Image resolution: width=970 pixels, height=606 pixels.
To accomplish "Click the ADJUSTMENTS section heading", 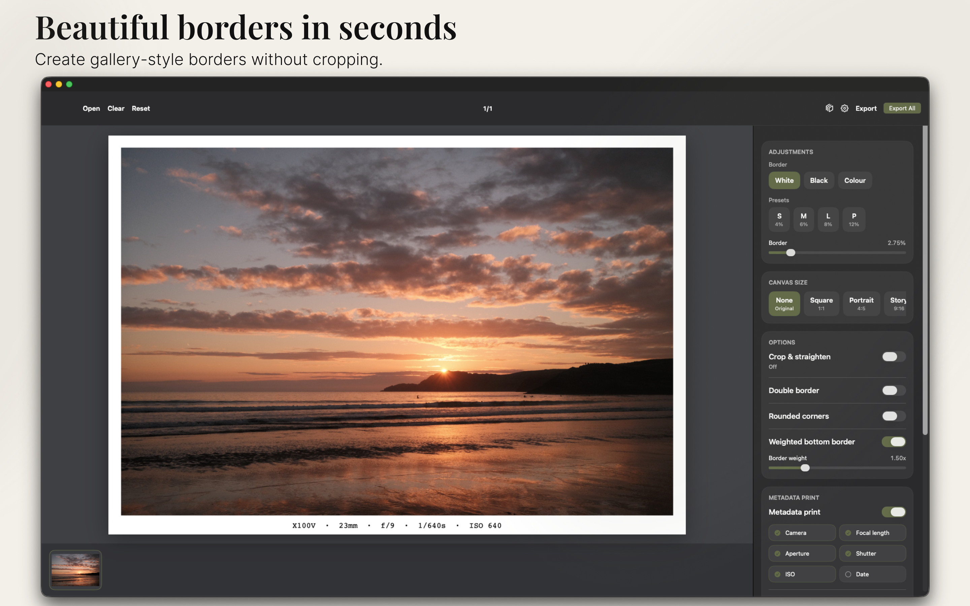I will pyautogui.click(x=790, y=152).
